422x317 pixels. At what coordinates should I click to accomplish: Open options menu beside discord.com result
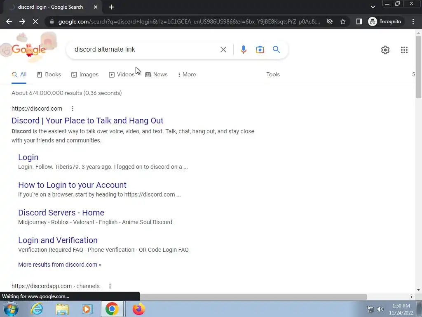click(x=73, y=109)
